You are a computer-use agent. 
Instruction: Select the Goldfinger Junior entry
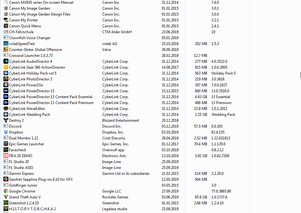click(23, 185)
